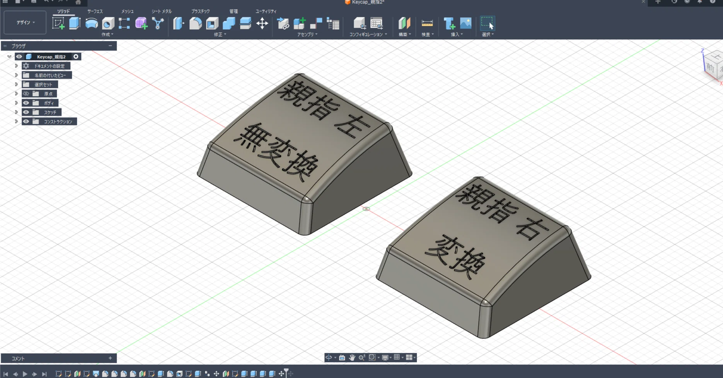Click the Y-shaped fork icon in the 作成 group
Viewport: 723px width, 378px height.
pos(158,24)
